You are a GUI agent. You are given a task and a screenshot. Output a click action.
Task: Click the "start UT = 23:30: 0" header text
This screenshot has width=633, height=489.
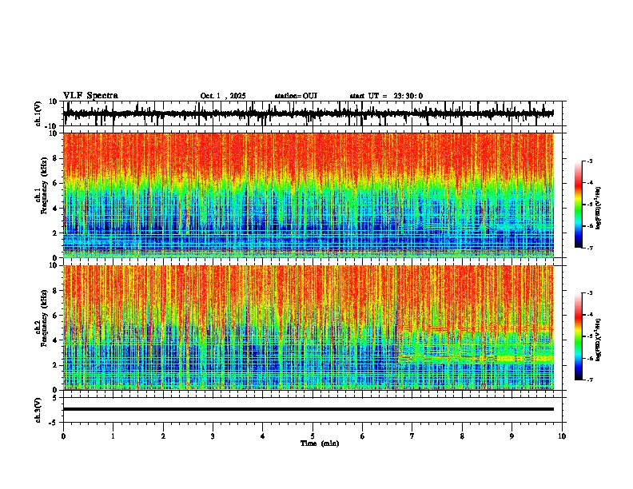pos(386,96)
